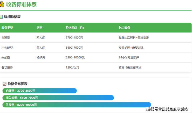
Task: Click the 包含服务 column header
Action: click(124, 28)
